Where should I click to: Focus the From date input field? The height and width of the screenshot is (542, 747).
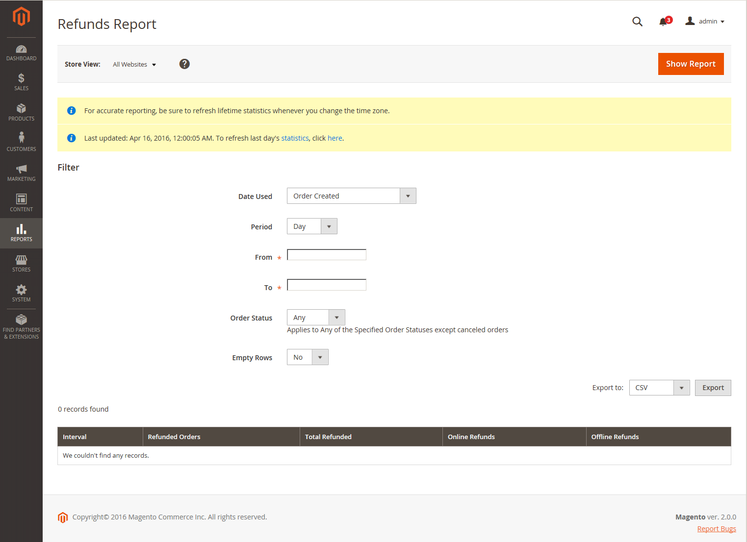coord(327,255)
